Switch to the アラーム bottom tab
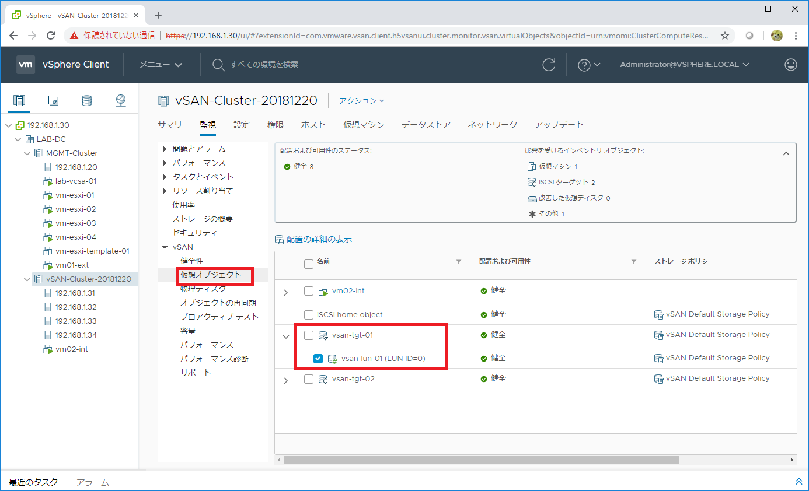The height and width of the screenshot is (491, 809). pos(93,482)
